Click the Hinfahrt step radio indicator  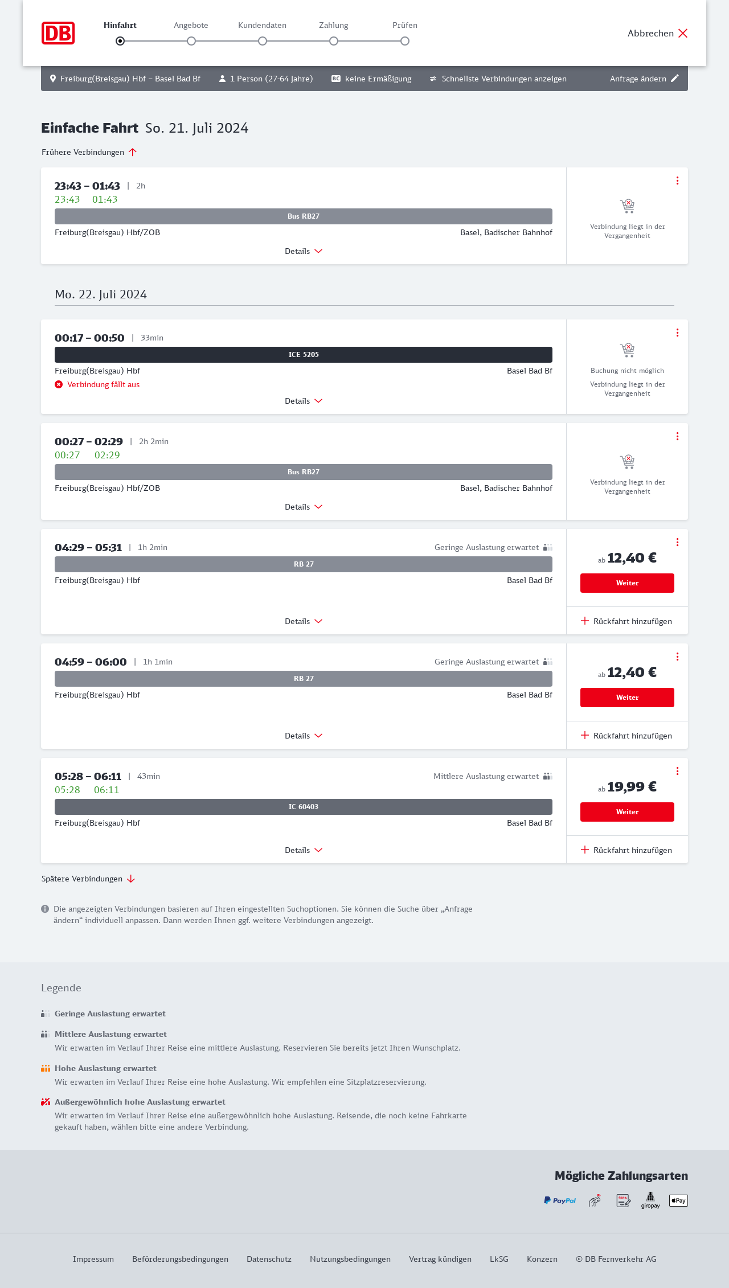coord(120,41)
